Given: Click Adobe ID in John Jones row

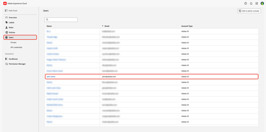Looking at the screenshot, I should point(185,77).
